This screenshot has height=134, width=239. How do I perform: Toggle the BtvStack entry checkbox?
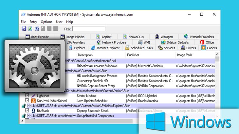coord(27,110)
